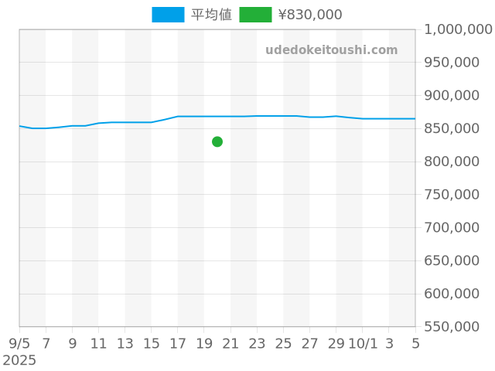
Task: Click the 17 date axis label
Action: pos(178,343)
